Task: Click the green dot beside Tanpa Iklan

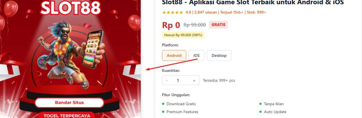Action: [260, 104]
